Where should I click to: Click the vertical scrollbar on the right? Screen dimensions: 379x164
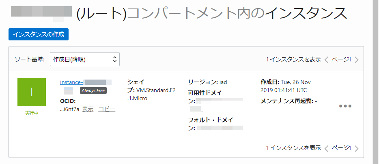(x=376, y=81)
